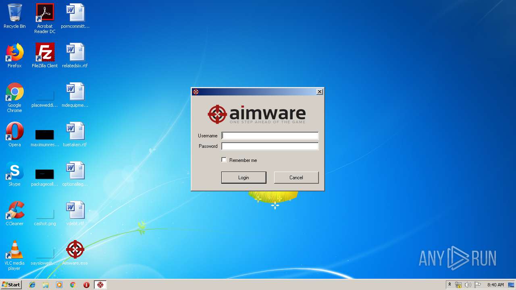The image size is (516, 290).
Task: Select relatedsix.rtf on the desktop
Action: (x=75, y=56)
